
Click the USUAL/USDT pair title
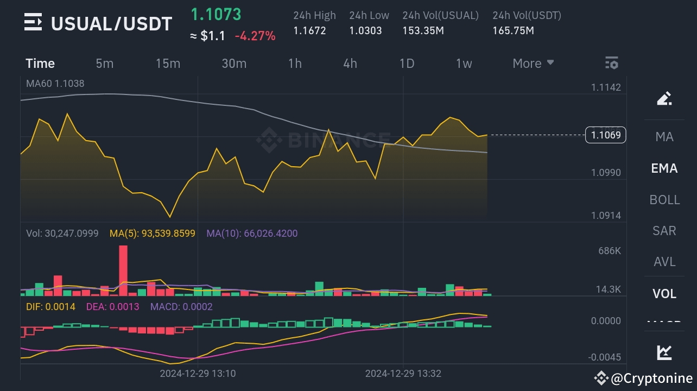click(x=111, y=23)
